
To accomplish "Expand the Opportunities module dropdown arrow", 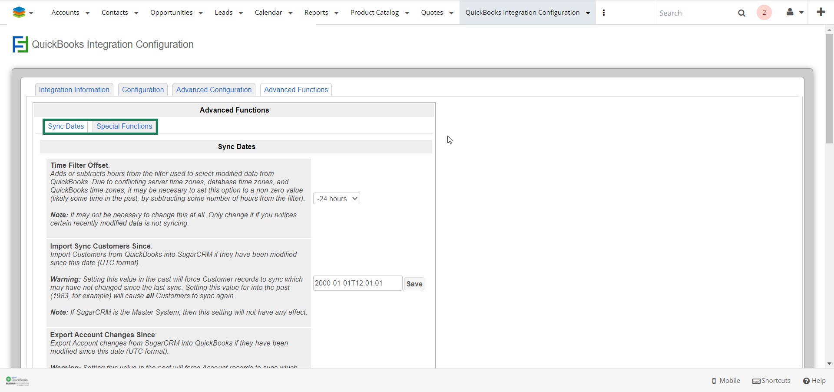I will (201, 13).
